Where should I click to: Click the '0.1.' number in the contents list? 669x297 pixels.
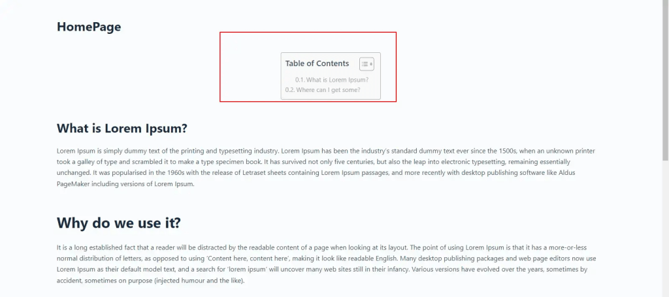point(300,80)
